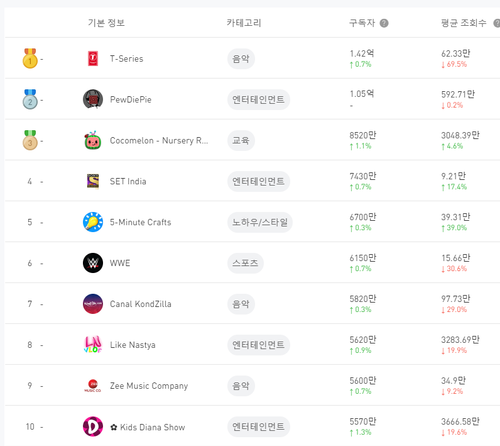This screenshot has height=446, width=500.
Task: Open the WWE channel logo
Action: (x=93, y=263)
